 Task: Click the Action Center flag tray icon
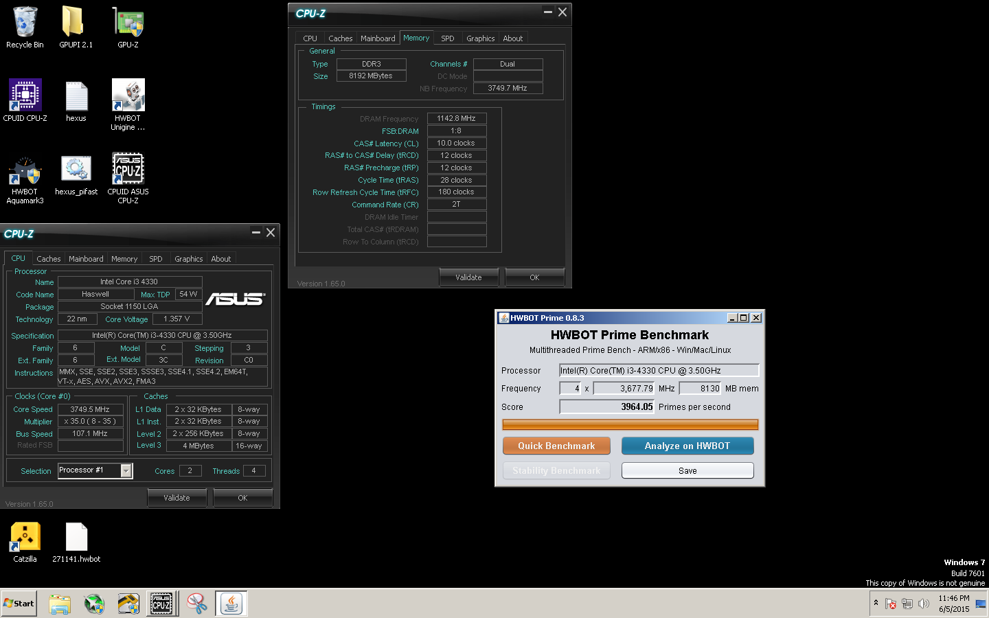click(891, 604)
